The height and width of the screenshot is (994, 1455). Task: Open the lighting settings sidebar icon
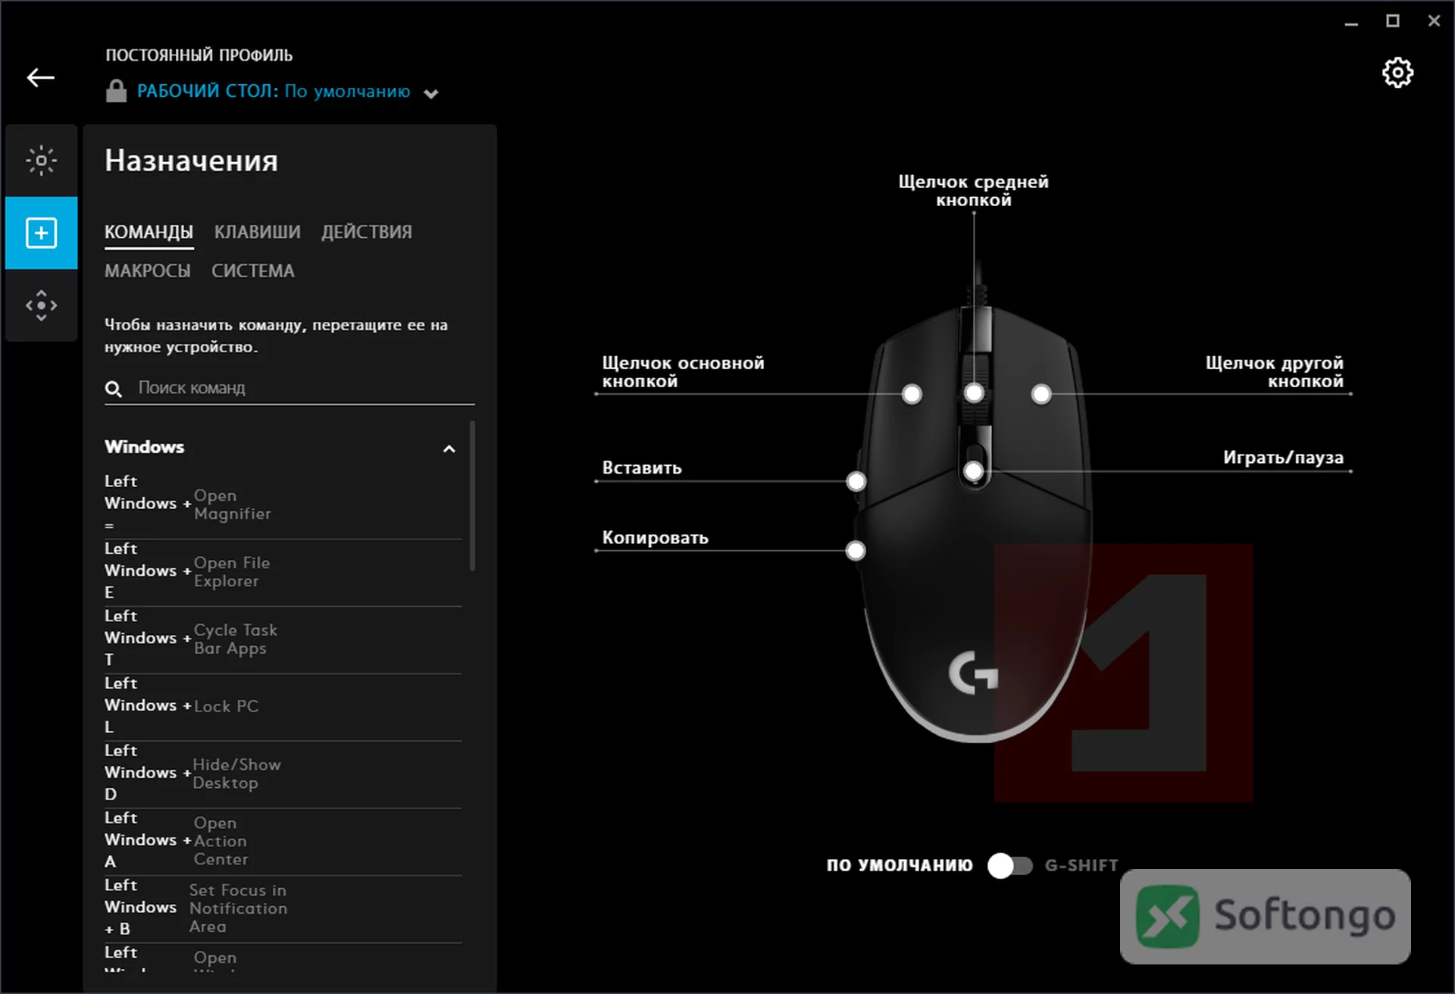41,160
